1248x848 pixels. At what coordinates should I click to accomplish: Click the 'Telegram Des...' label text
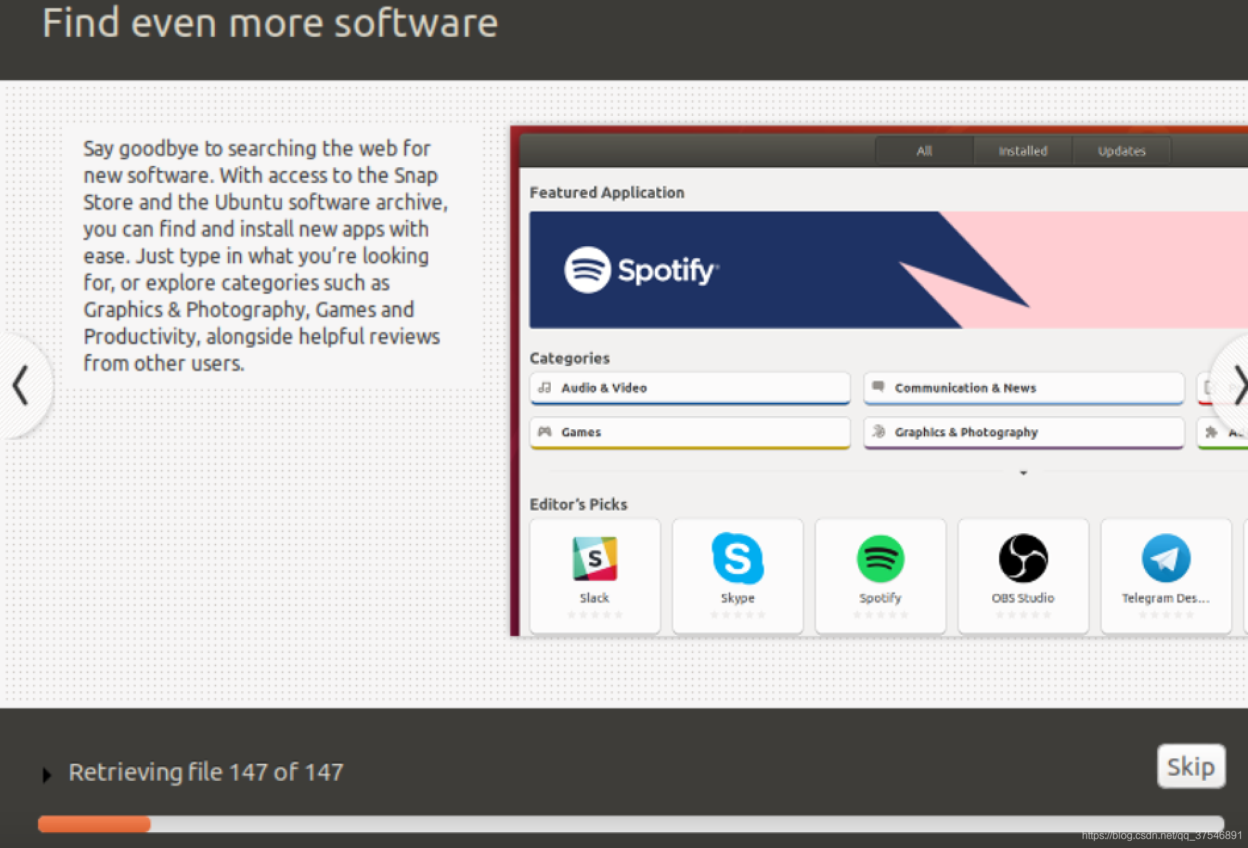[1166, 598]
